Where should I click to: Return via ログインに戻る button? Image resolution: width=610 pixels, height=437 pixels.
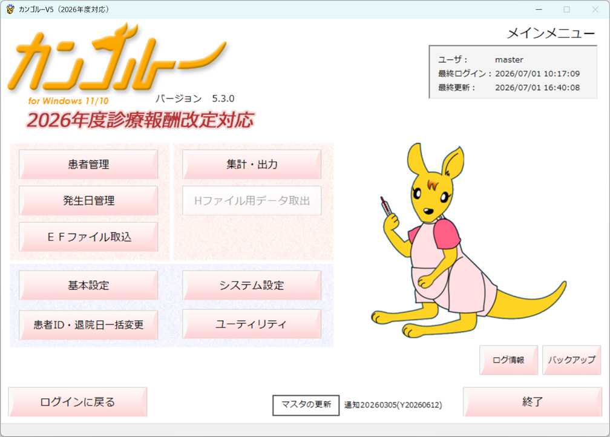(x=77, y=401)
